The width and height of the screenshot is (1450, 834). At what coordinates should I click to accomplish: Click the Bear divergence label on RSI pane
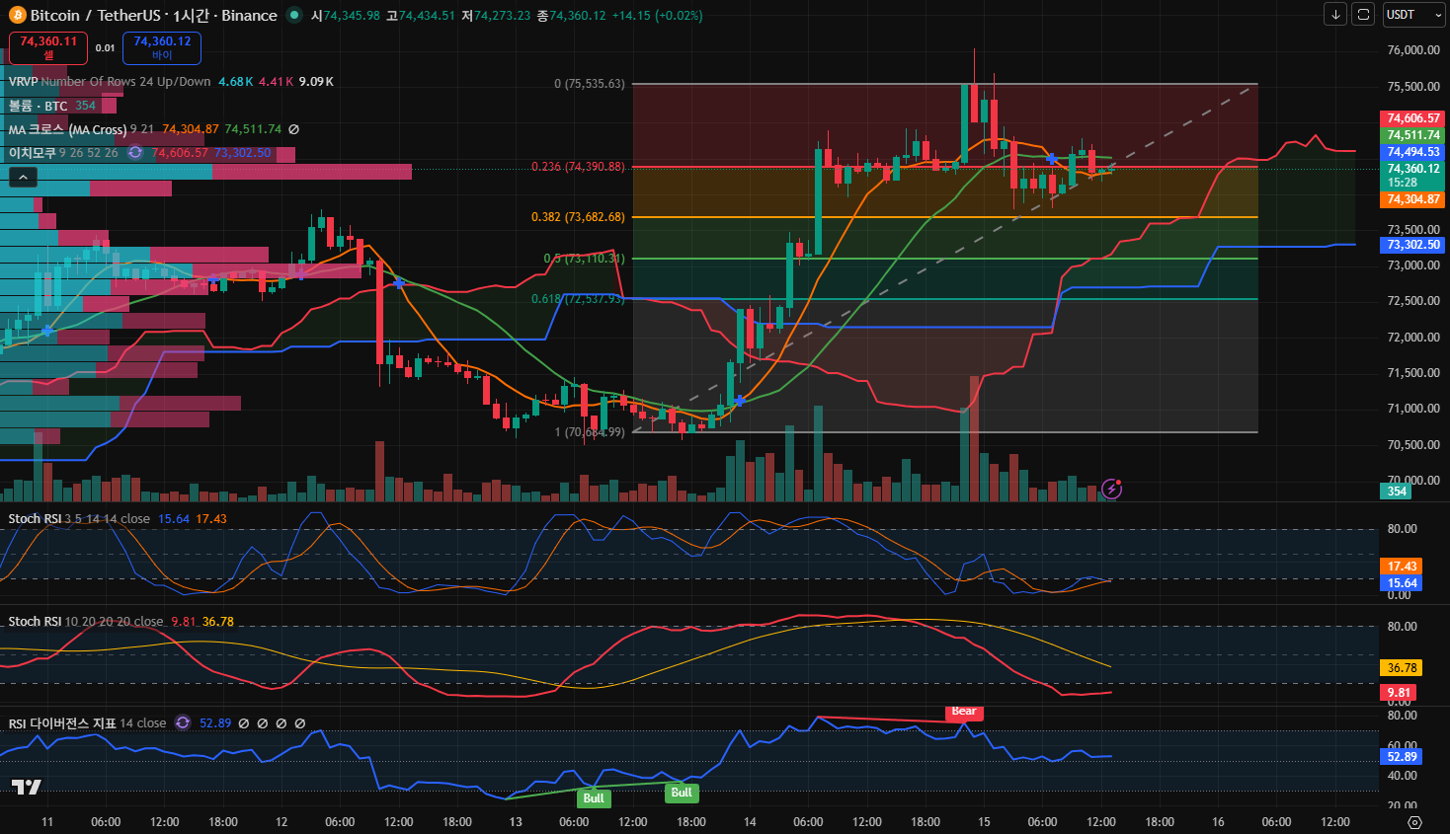[x=963, y=712]
